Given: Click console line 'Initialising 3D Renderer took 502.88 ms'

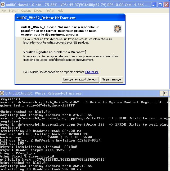Looking at the screenshot, I should [x=41, y=169].
